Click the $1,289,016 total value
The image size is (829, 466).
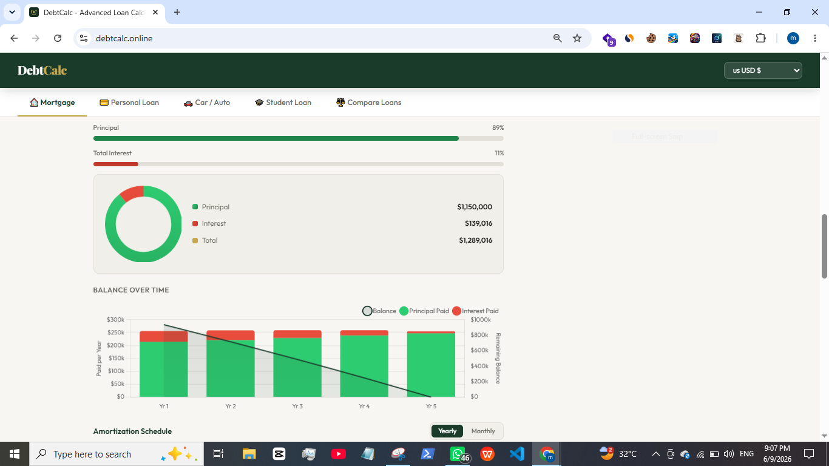click(x=476, y=240)
